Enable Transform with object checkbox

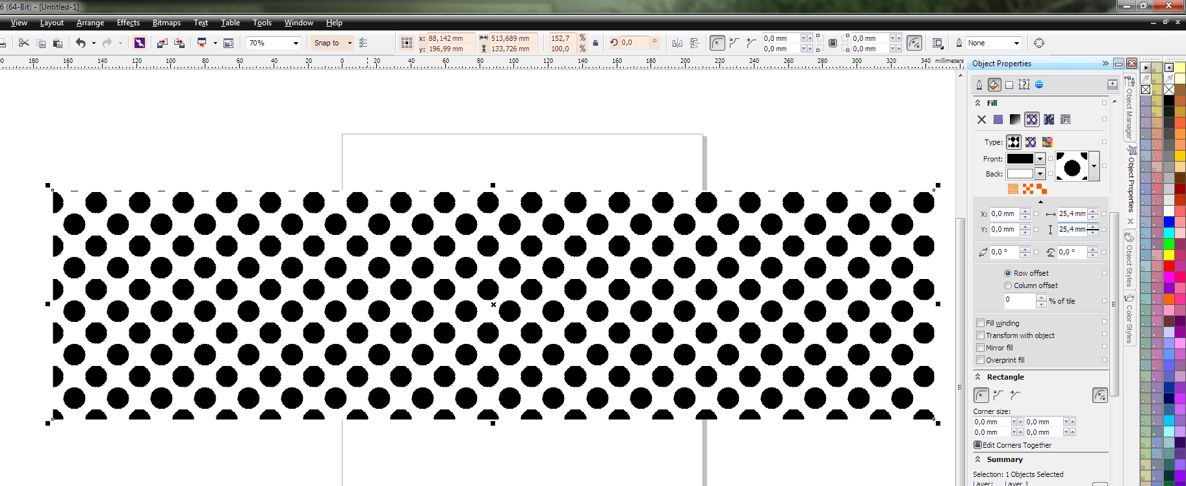coord(980,335)
